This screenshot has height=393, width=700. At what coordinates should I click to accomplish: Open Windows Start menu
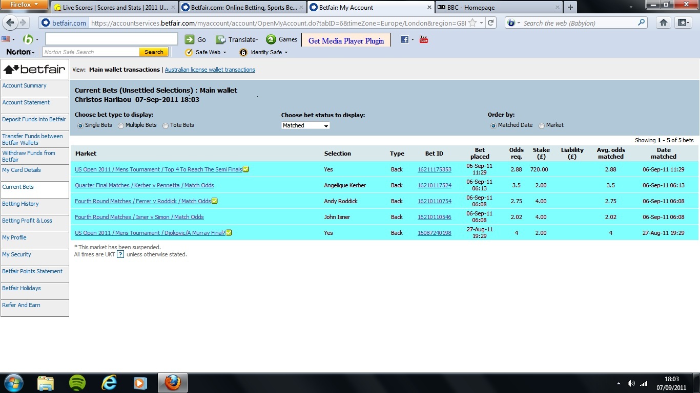(x=14, y=383)
